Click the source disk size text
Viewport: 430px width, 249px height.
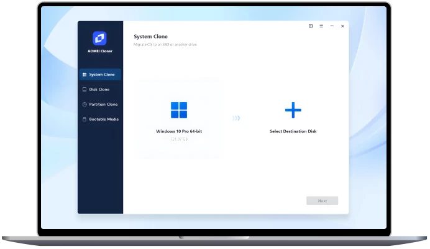pyautogui.click(x=179, y=139)
